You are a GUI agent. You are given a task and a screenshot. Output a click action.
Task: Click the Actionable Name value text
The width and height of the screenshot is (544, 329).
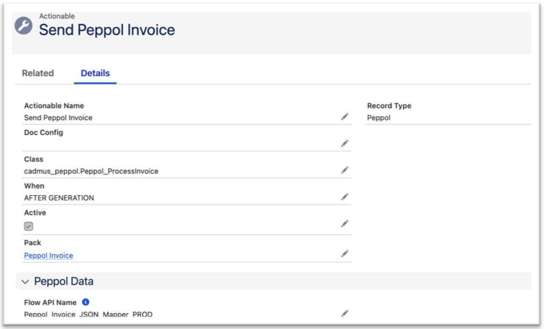point(58,118)
